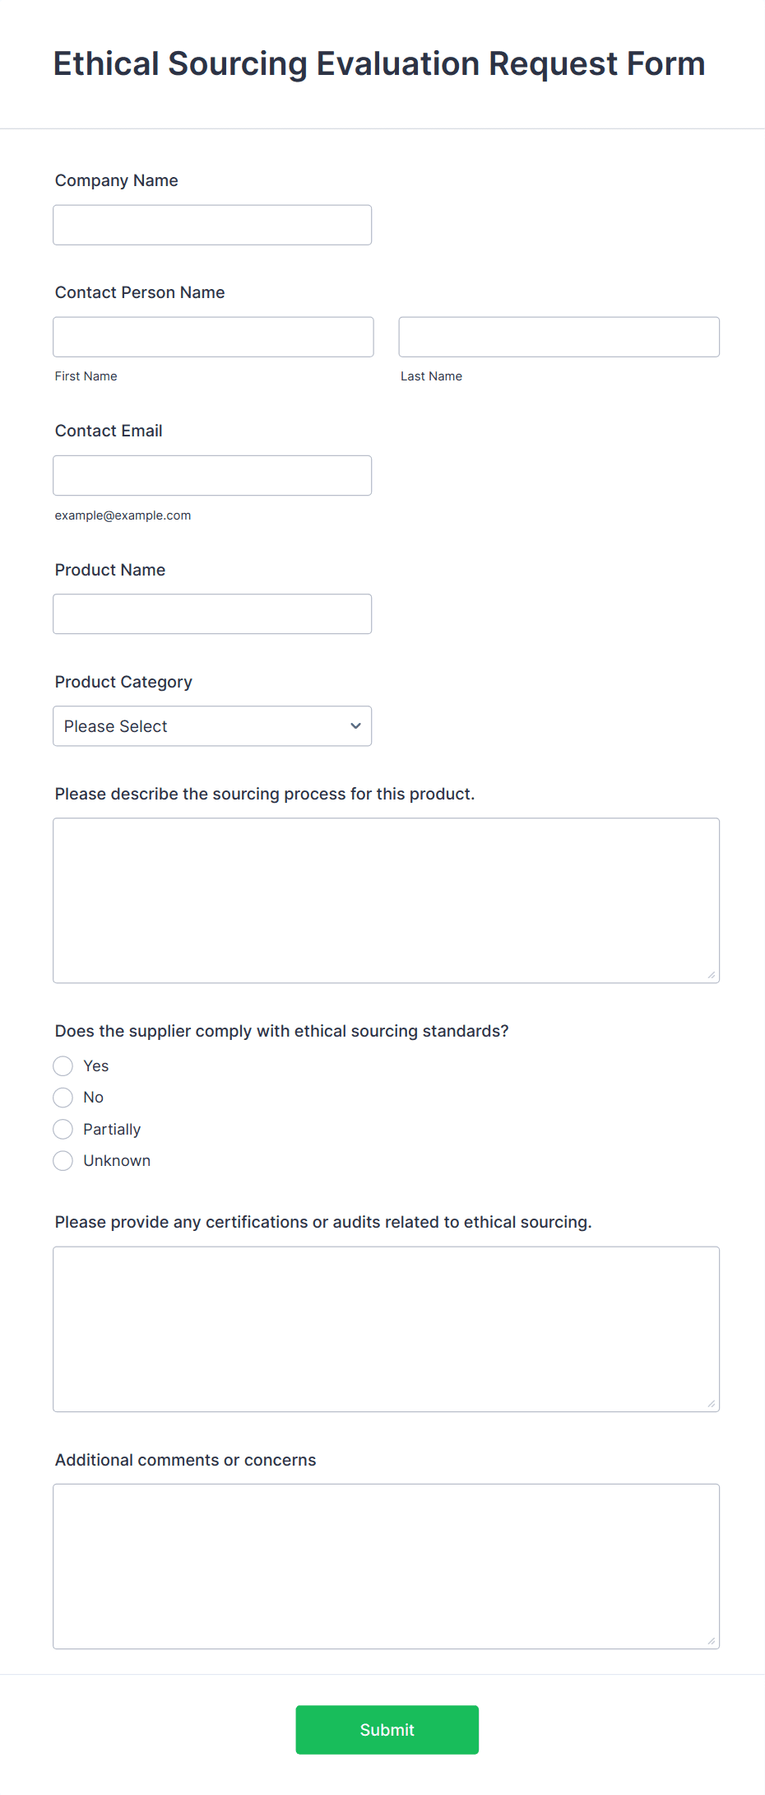765x1795 pixels.
Task: Click the sourcing process description textarea
Action: pos(386,900)
